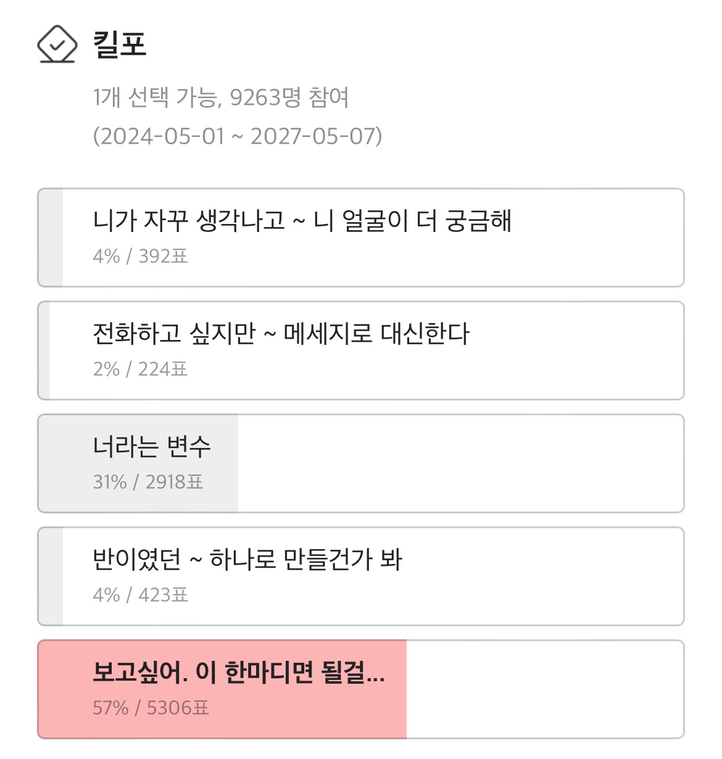The image size is (722, 759).
Task: Pick option 반이였던 ~ 하나로 만들건가 봐
Action: tap(361, 576)
